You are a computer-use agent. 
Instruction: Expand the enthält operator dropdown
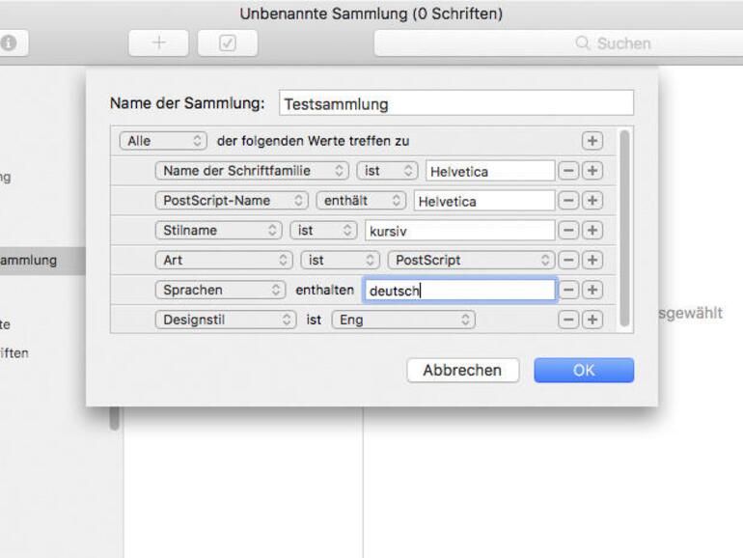tap(361, 201)
